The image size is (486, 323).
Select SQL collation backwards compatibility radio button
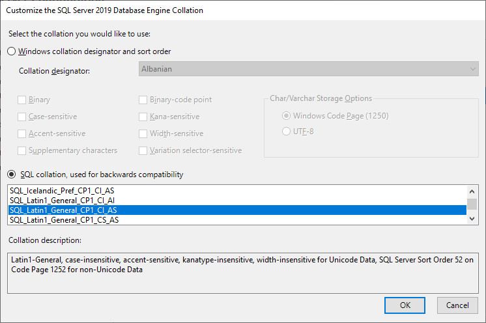(x=12, y=175)
